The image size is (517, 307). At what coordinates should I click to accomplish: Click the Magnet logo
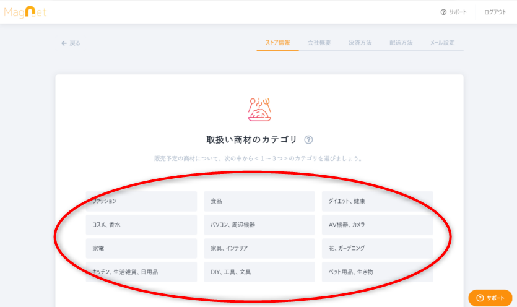pos(25,12)
